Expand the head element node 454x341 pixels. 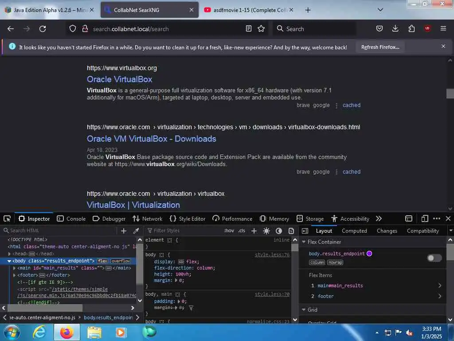coord(10,254)
